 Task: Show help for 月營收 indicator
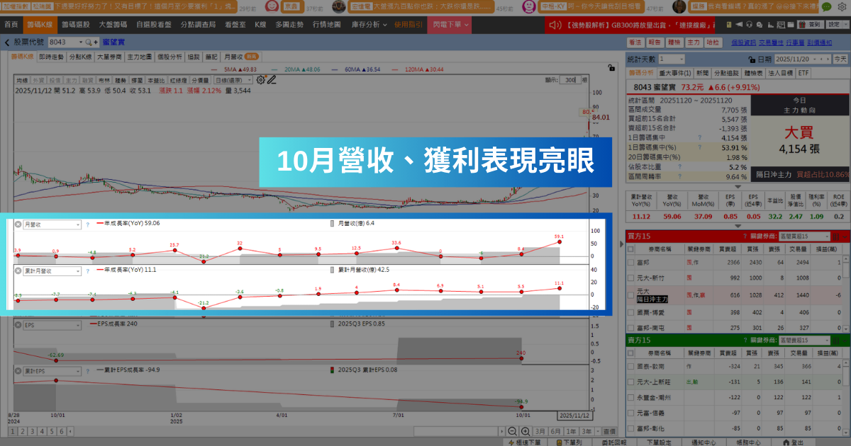[87, 224]
